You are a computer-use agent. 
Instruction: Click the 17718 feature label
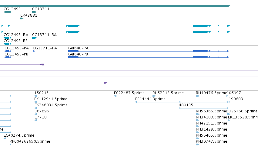click(x=41, y=117)
